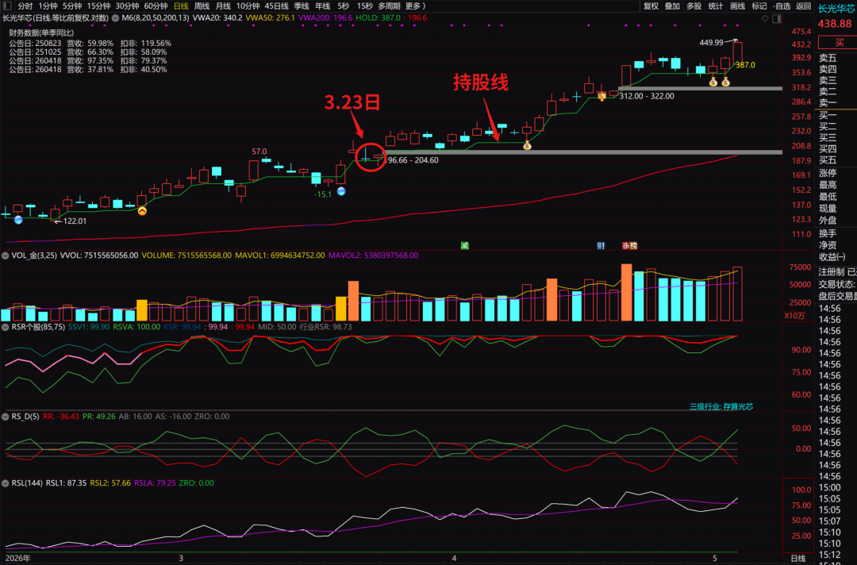Switch to 10分钟 period
This screenshot has width=857, height=565.
248,6
